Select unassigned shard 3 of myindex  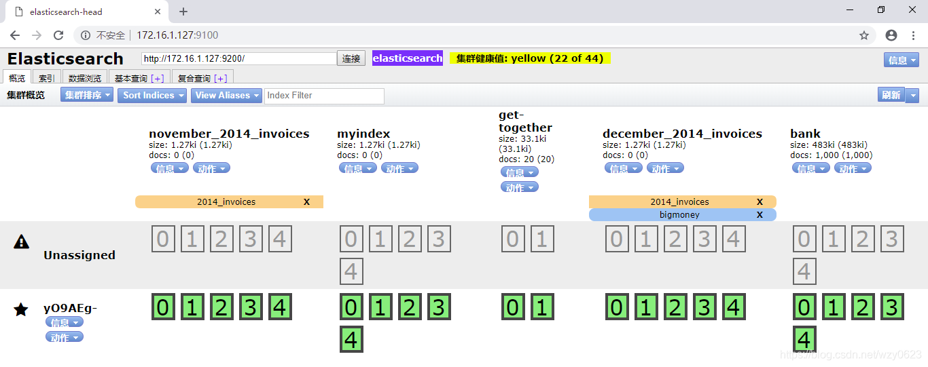click(x=438, y=239)
